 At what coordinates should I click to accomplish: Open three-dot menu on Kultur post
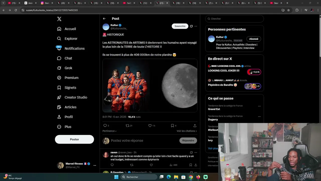tap(196, 26)
